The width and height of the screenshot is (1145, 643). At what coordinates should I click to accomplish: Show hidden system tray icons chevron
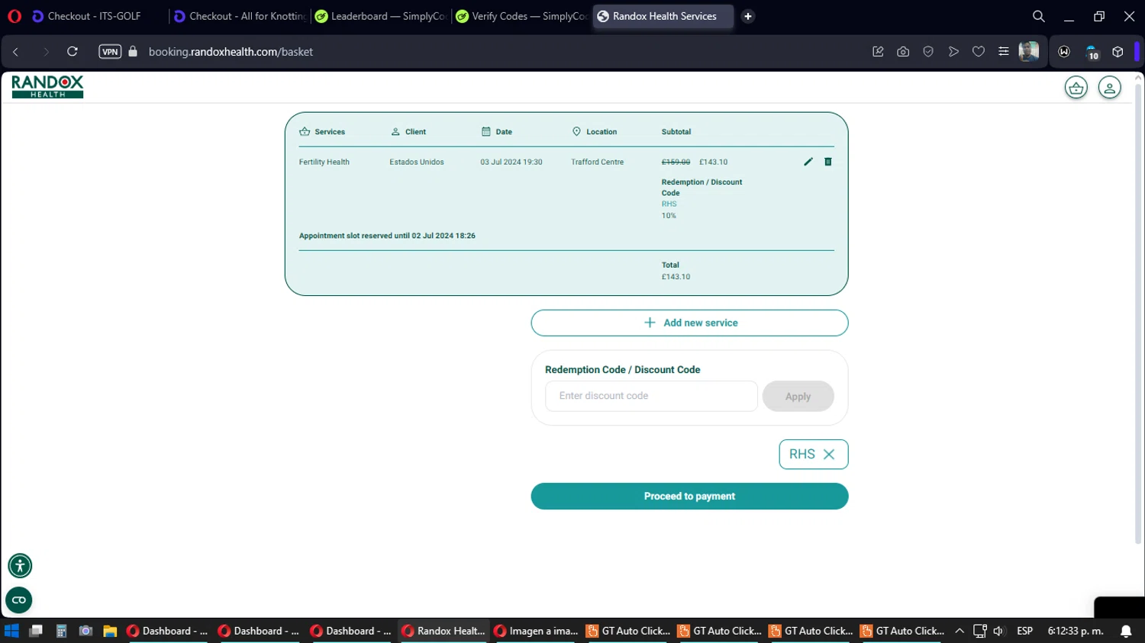click(960, 631)
